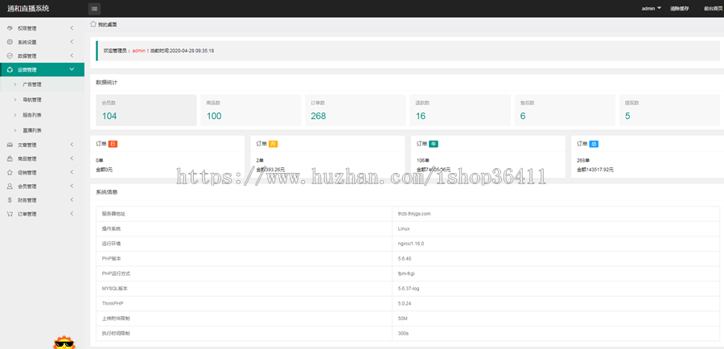Viewport: 724px width, 349px height.
Task: Click the 退款数 16 card
Action: (x=460, y=110)
